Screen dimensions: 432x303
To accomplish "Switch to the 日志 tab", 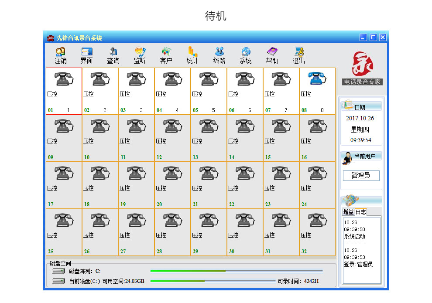I will click(x=360, y=212).
